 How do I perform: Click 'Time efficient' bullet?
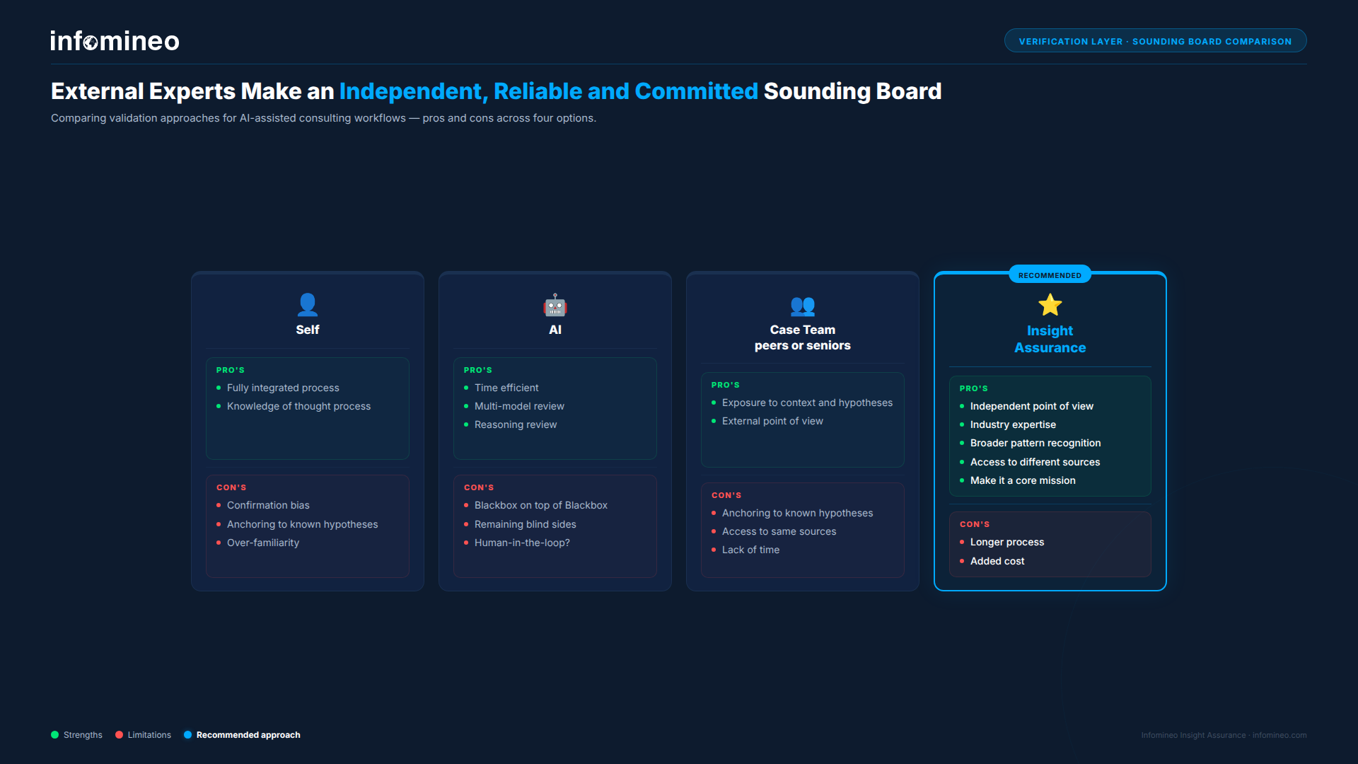click(x=506, y=388)
